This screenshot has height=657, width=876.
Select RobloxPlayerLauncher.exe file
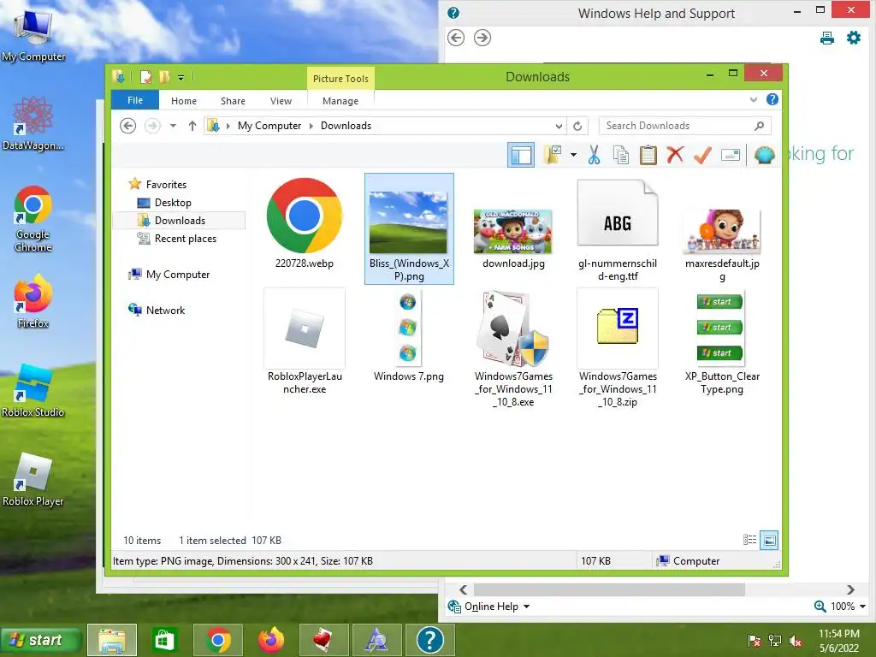[x=305, y=341]
